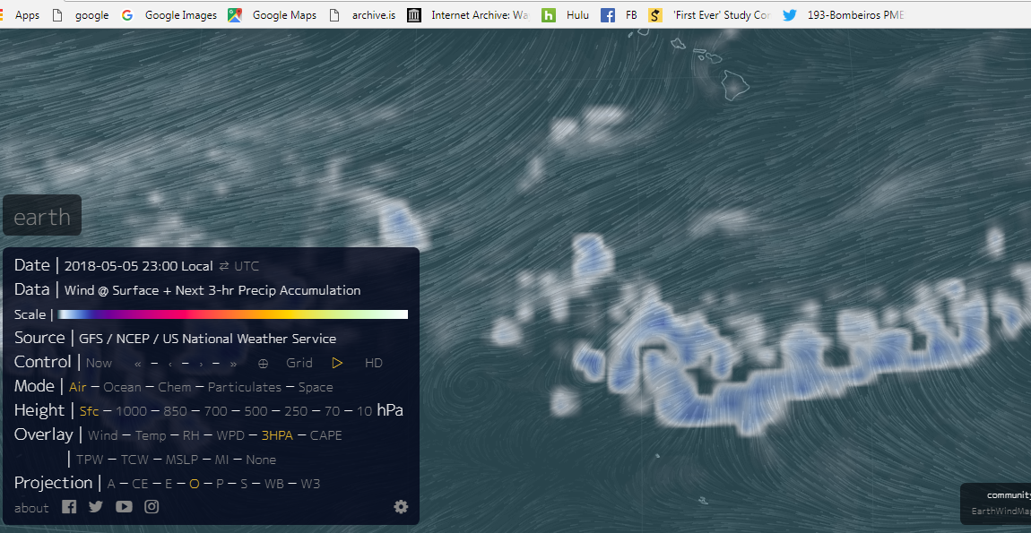Open settings with the gear icon

(x=401, y=507)
